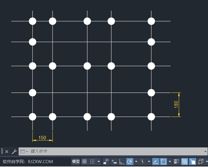The width and height of the screenshot is (208, 167).
Task: Click the dynamic input icon
Action: [114, 161]
